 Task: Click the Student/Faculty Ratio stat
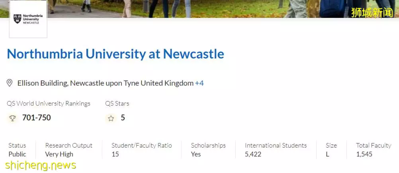click(141, 150)
